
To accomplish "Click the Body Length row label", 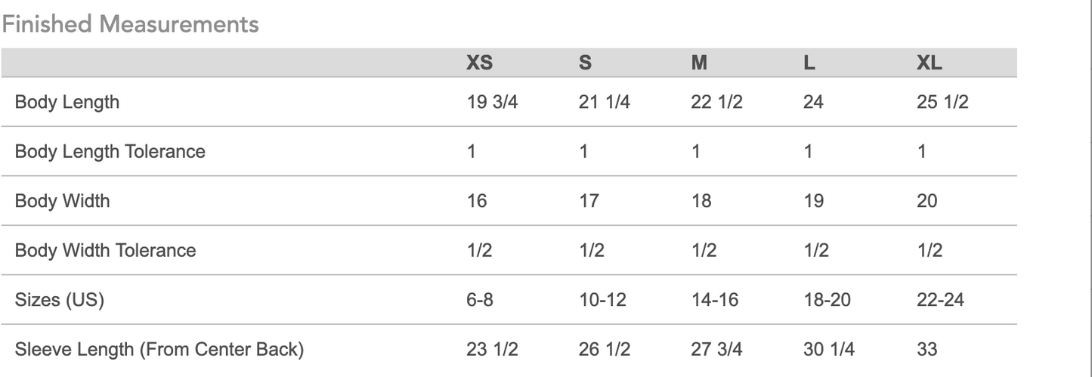I will pos(67,102).
